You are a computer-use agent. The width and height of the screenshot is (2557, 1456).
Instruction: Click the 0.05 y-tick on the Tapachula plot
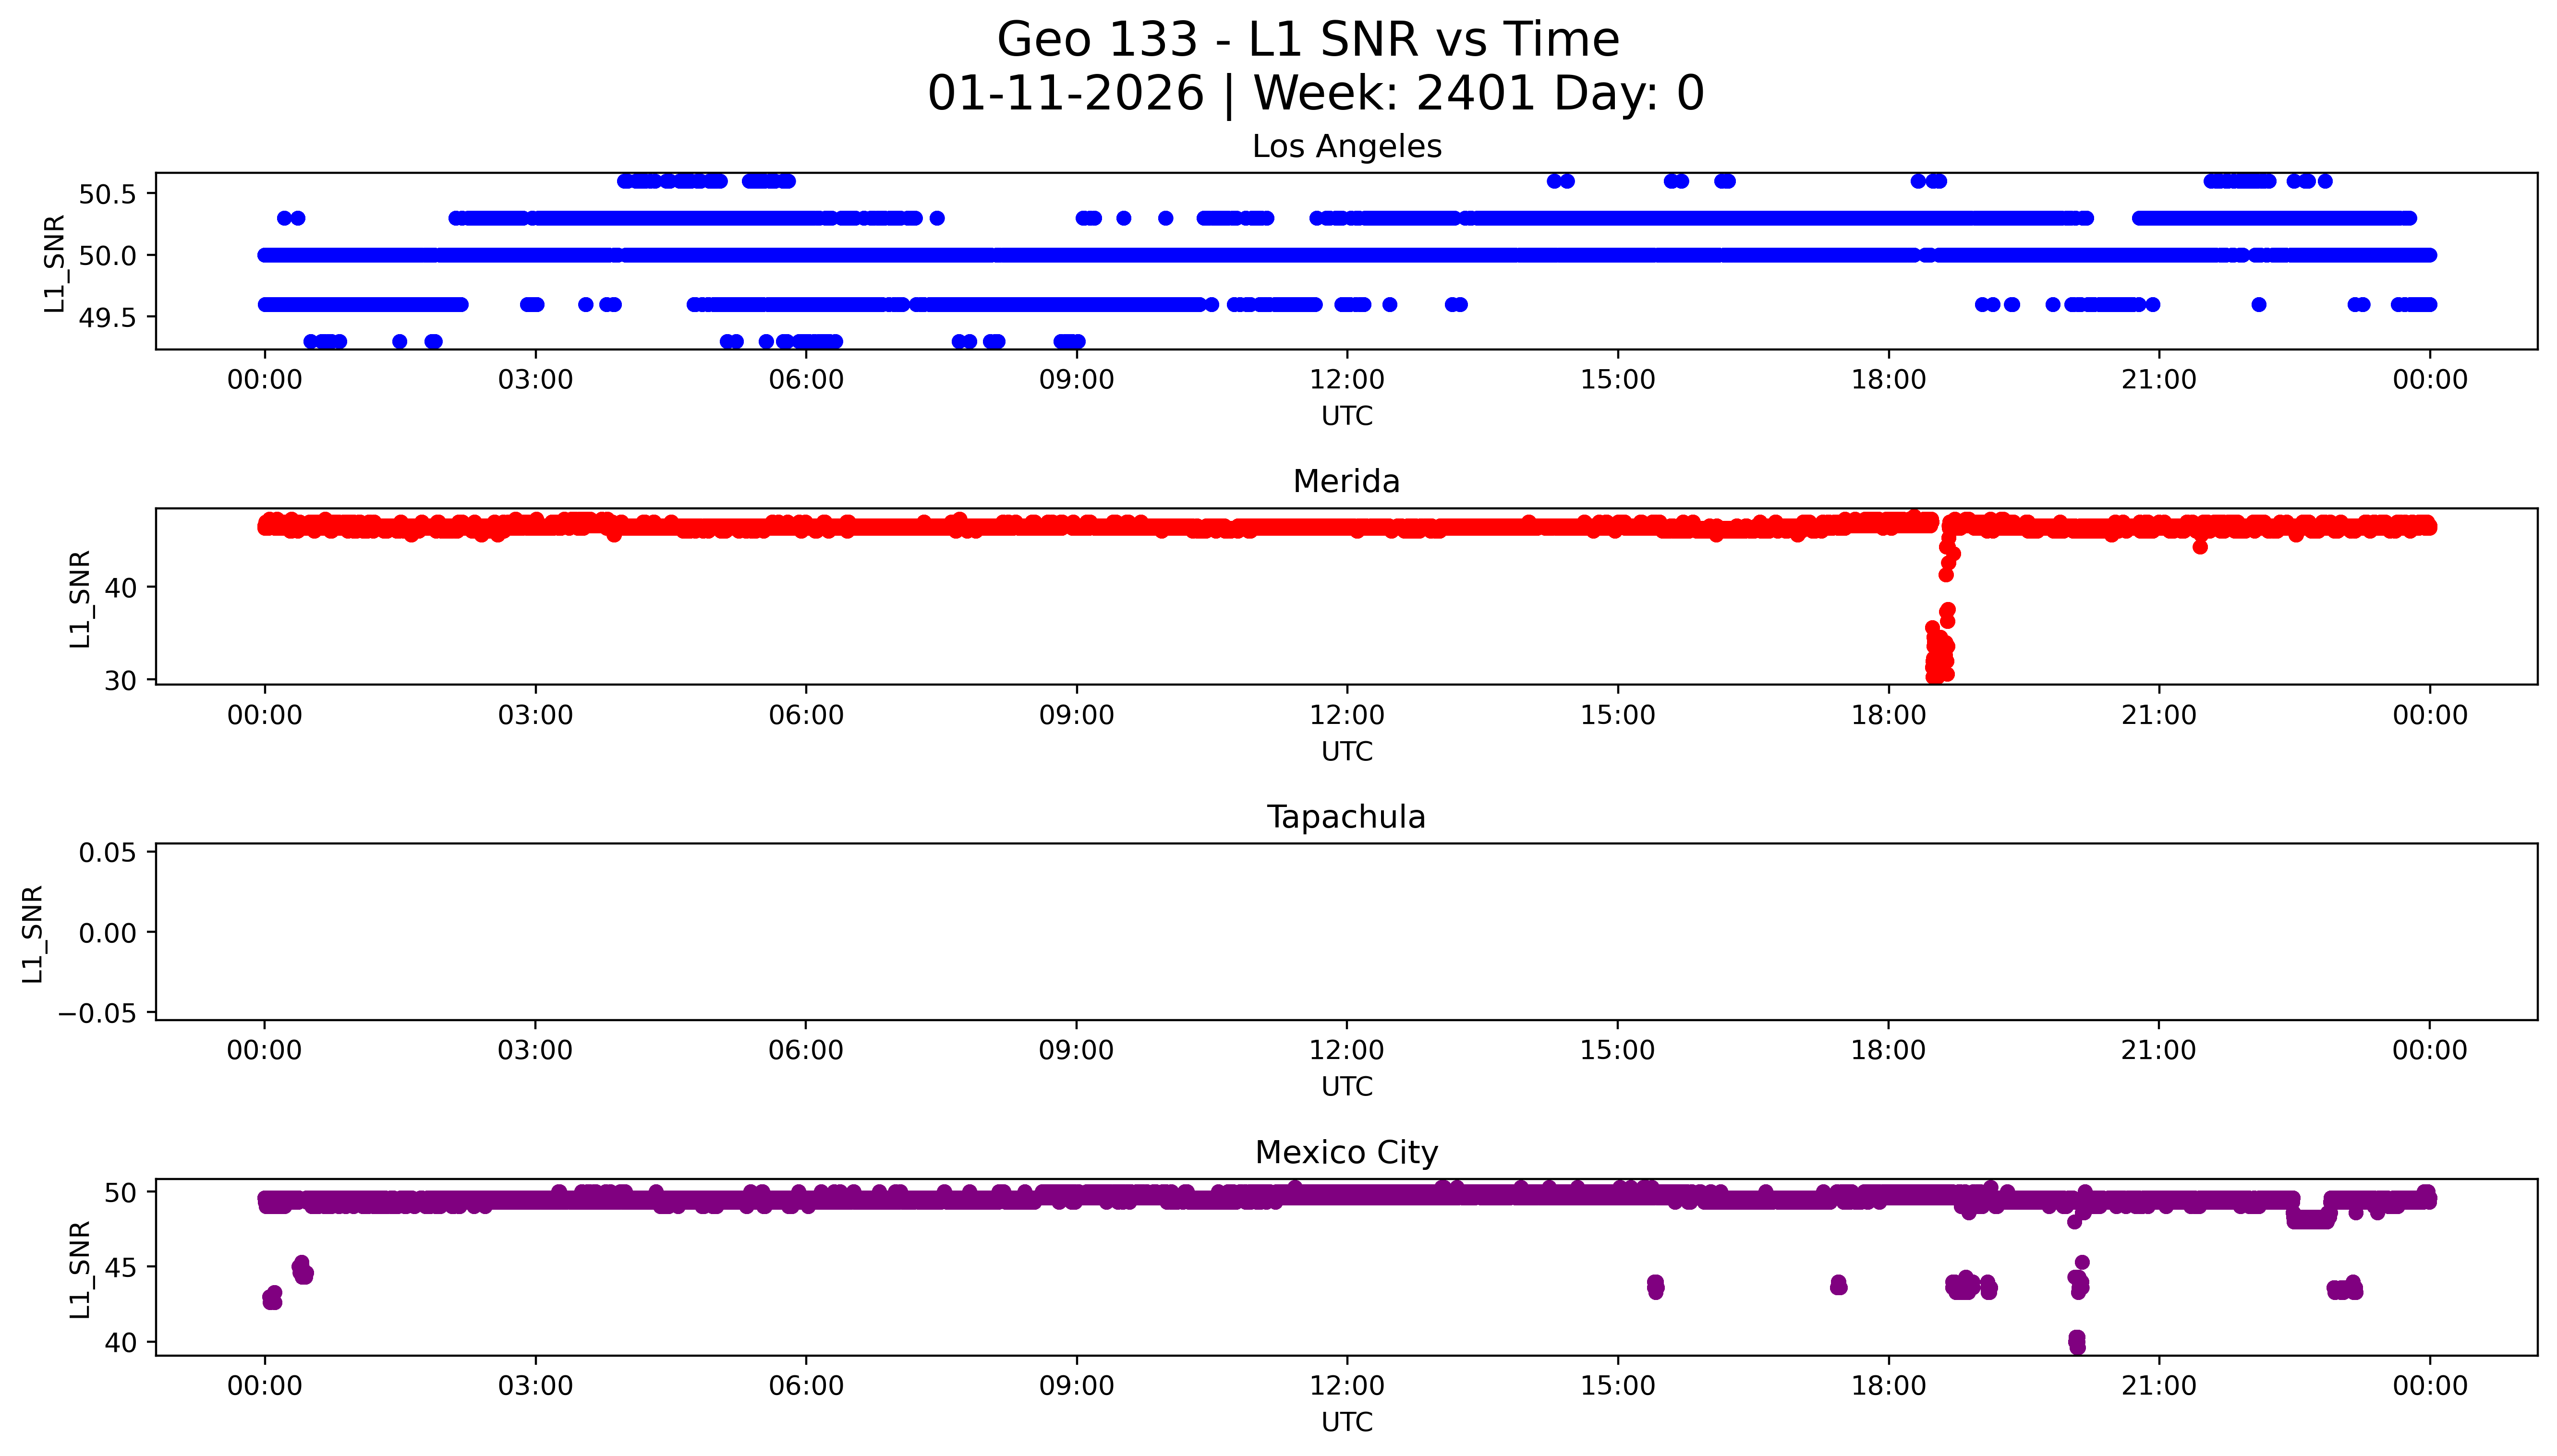point(107,853)
